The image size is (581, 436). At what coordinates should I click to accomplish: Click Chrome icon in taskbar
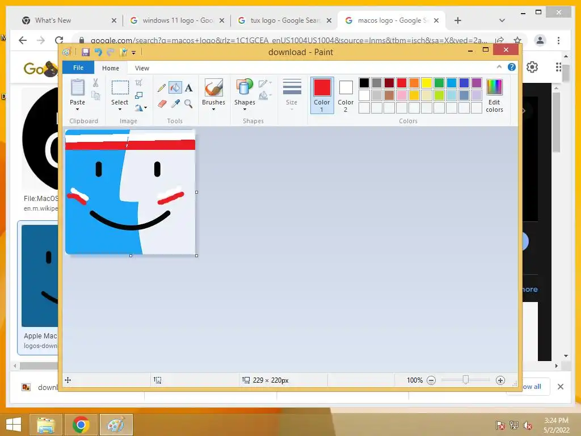coord(81,425)
